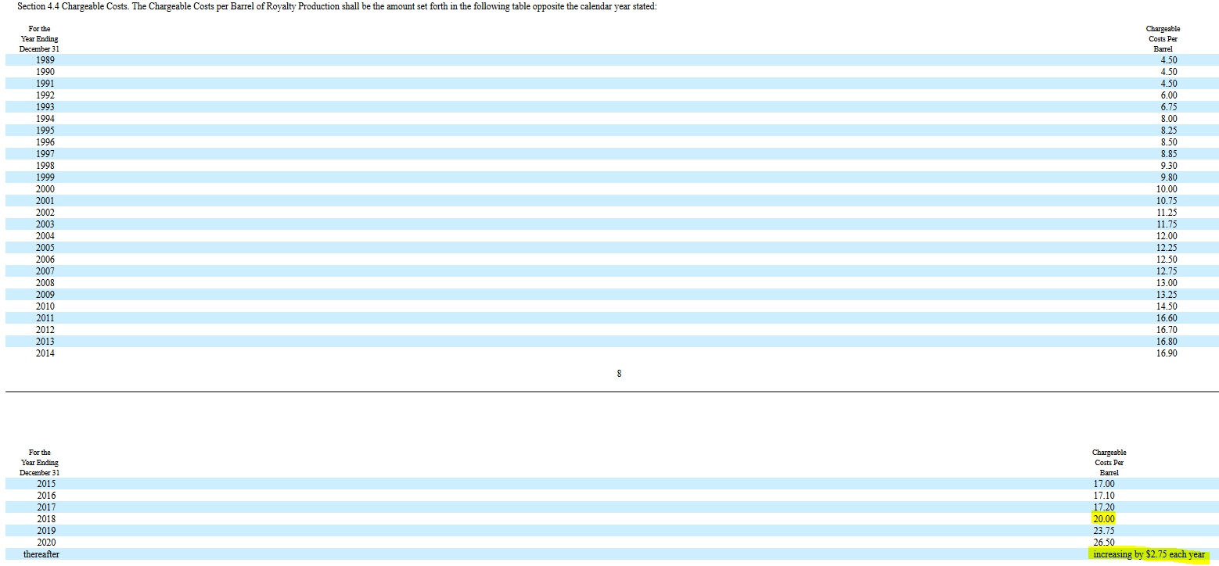Click the year 1995 cell
The width and height of the screenshot is (1219, 566).
click(x=45, y=130)
